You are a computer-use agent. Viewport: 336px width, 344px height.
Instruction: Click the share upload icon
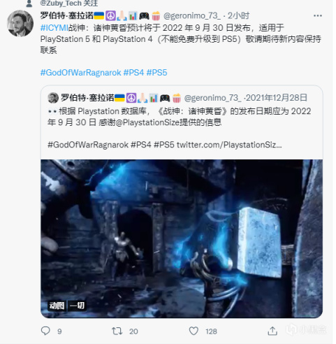point(272,331)
